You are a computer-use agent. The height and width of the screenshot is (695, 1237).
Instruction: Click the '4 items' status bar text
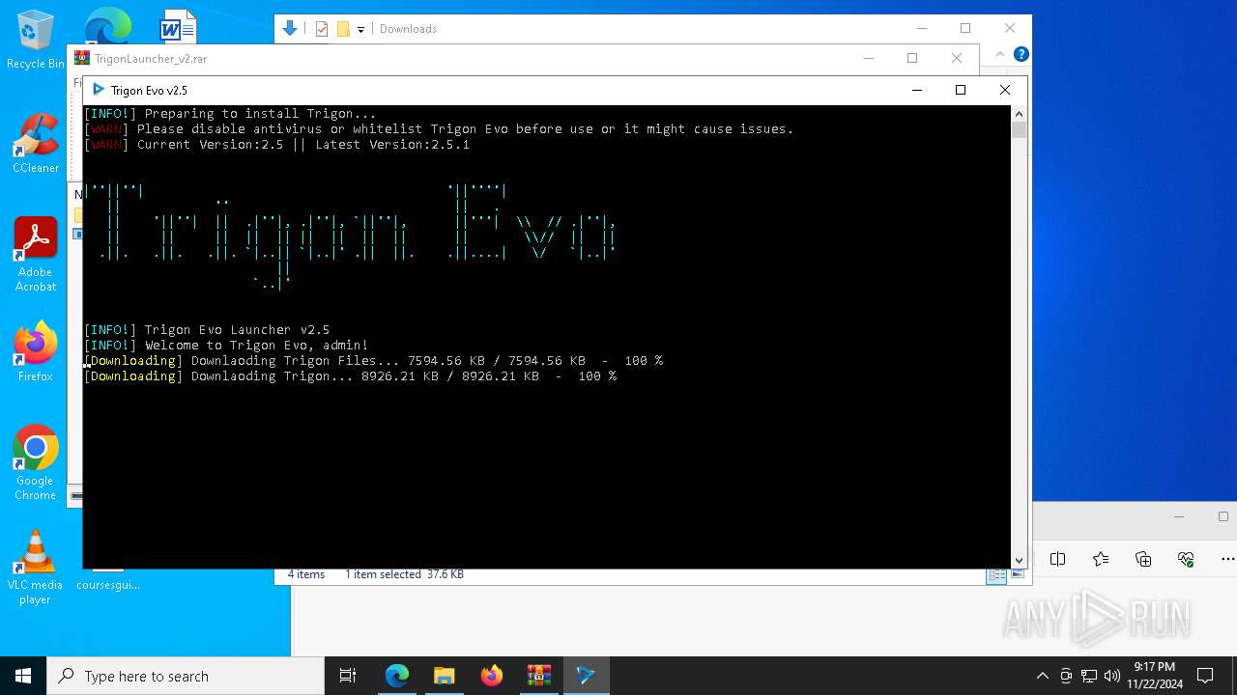[x=306, y=574]
